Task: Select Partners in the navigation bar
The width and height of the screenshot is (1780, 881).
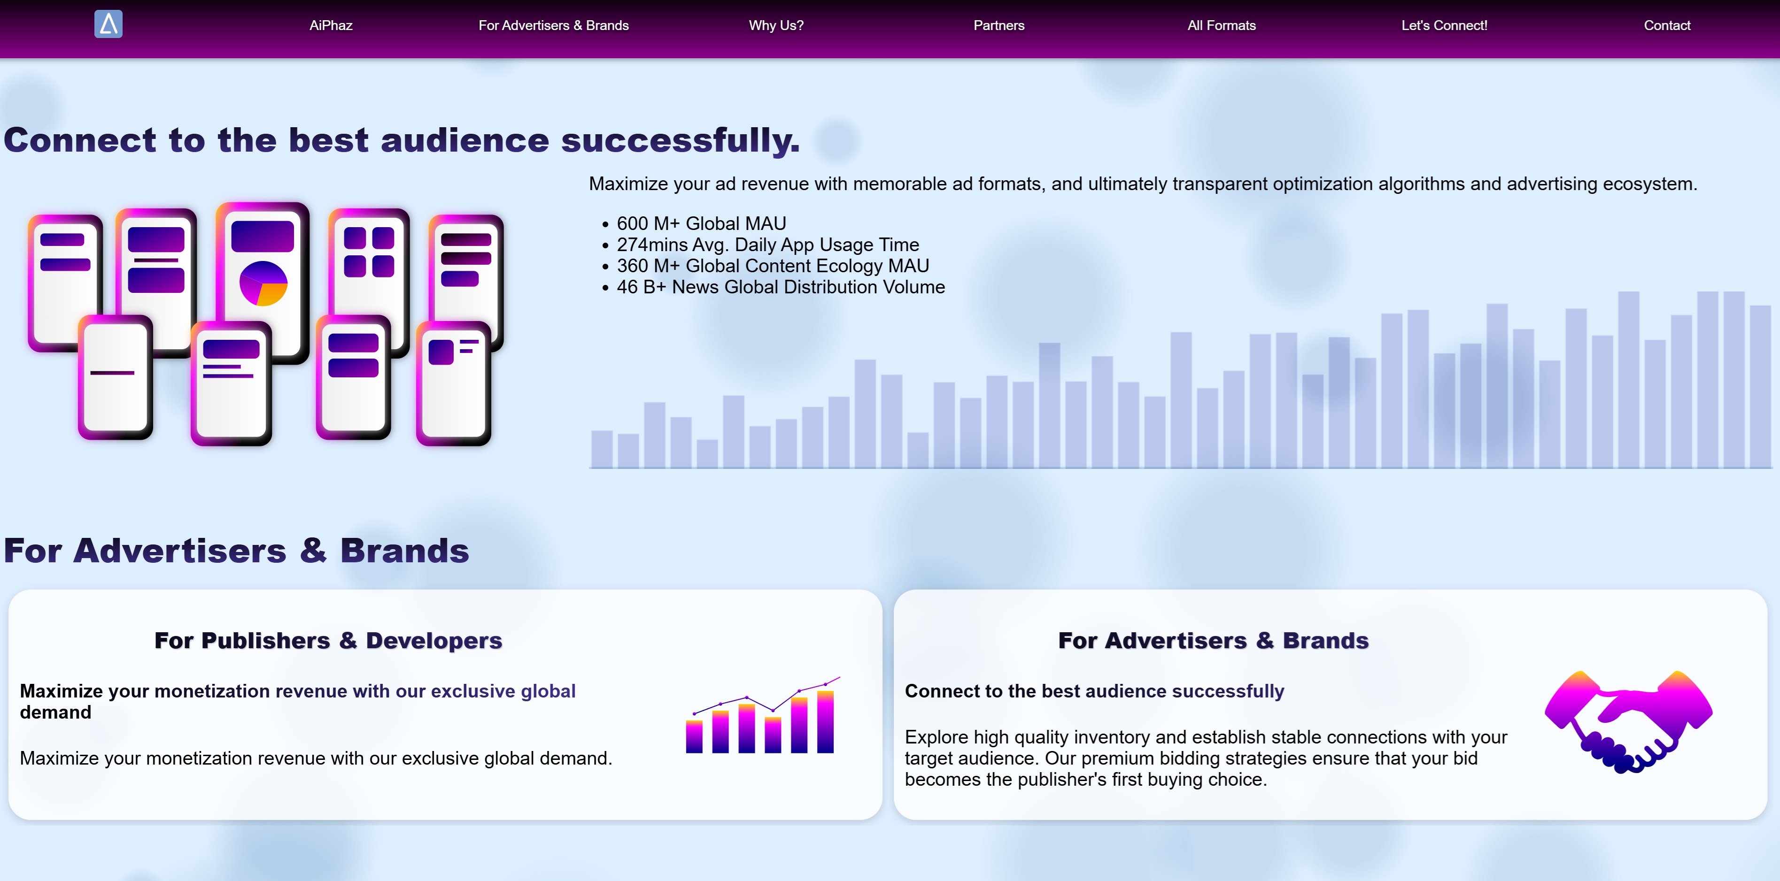Action: pyautogui.click(x=998, y=25)
